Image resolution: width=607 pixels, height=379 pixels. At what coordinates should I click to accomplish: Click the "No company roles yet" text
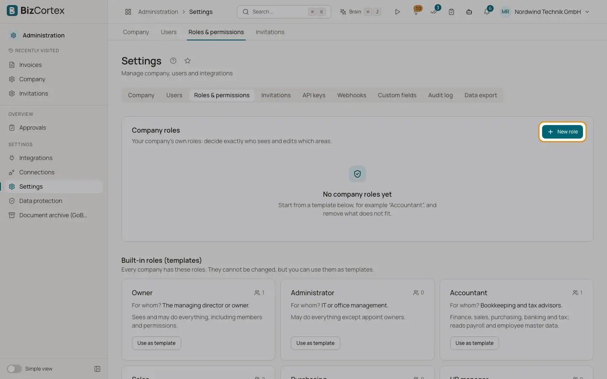tap(357, 194)
